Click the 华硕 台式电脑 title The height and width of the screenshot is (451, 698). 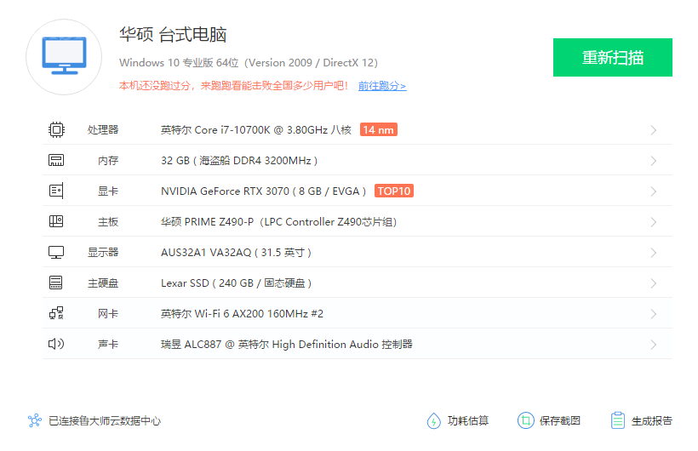coord(173,34)
